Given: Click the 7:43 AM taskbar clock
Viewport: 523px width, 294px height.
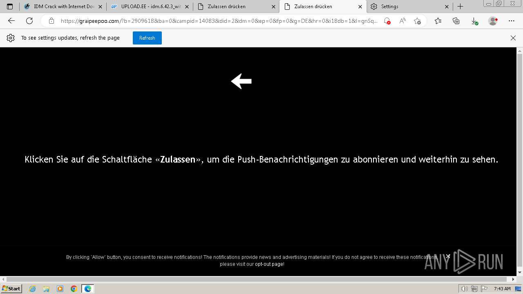Looking at the screenshot, I should [502, 289].
